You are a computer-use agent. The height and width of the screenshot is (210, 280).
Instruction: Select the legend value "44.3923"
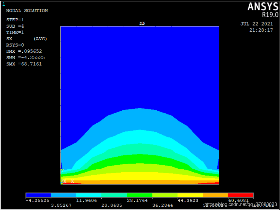pos(188,201)
